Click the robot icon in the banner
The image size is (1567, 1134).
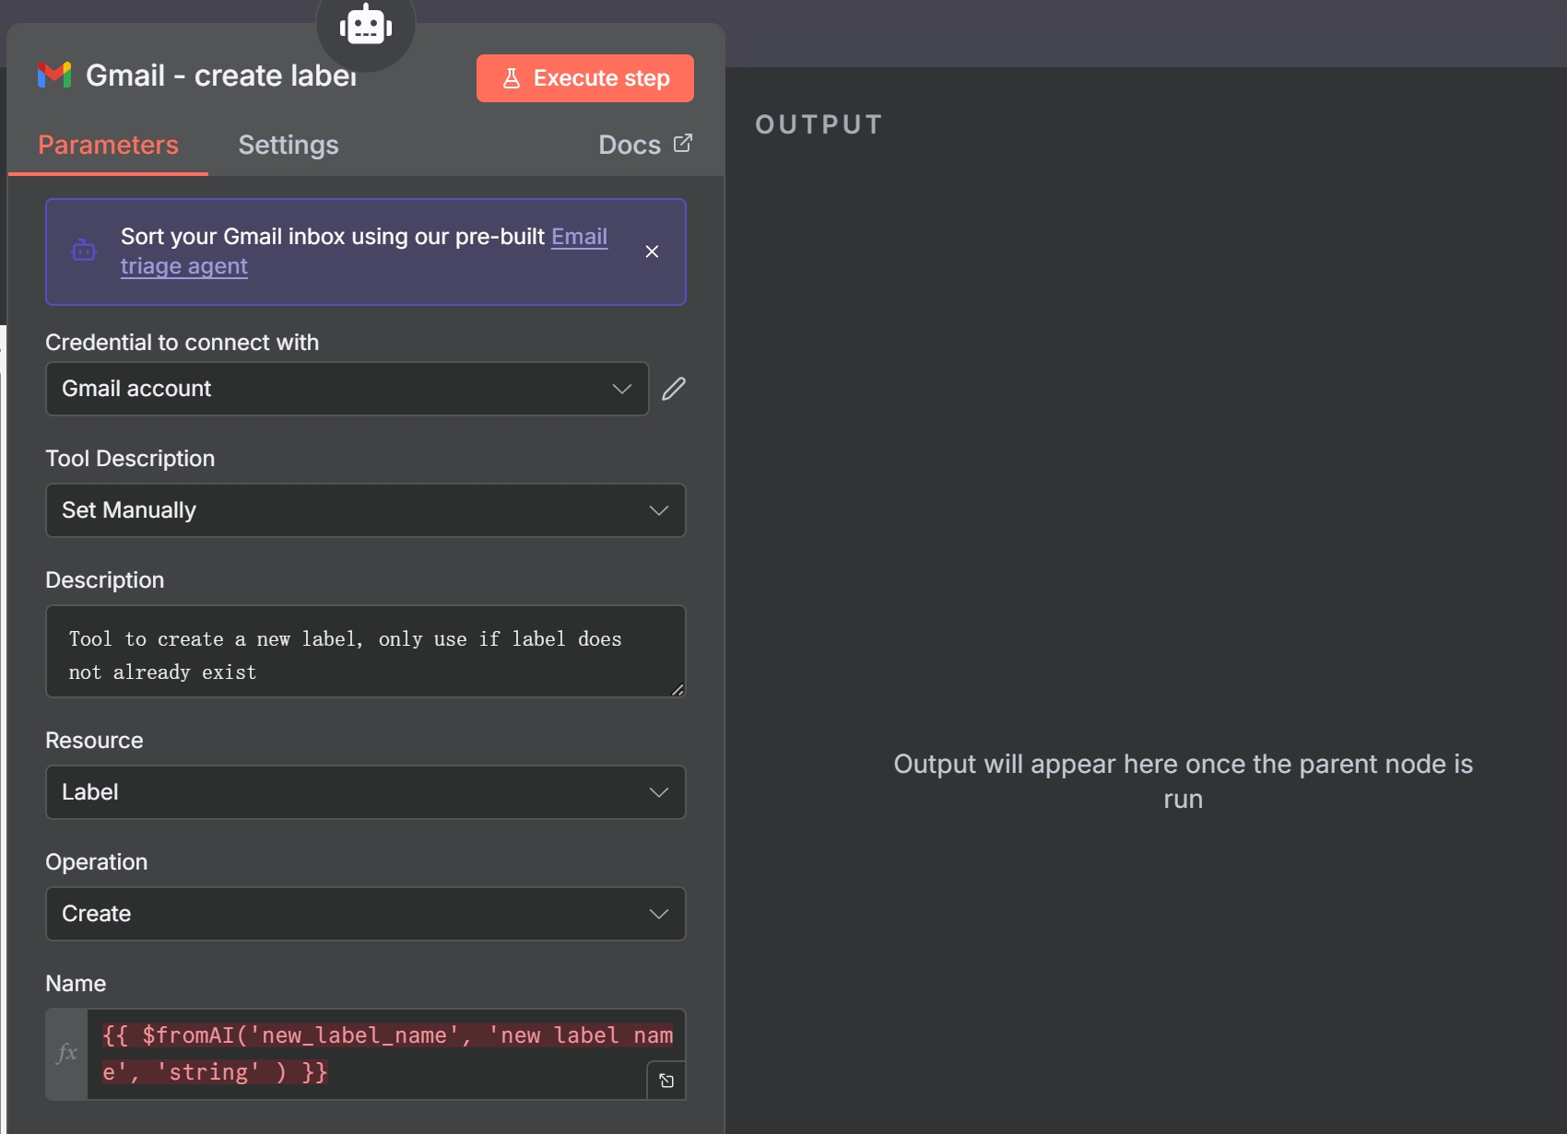pos(84,251)
